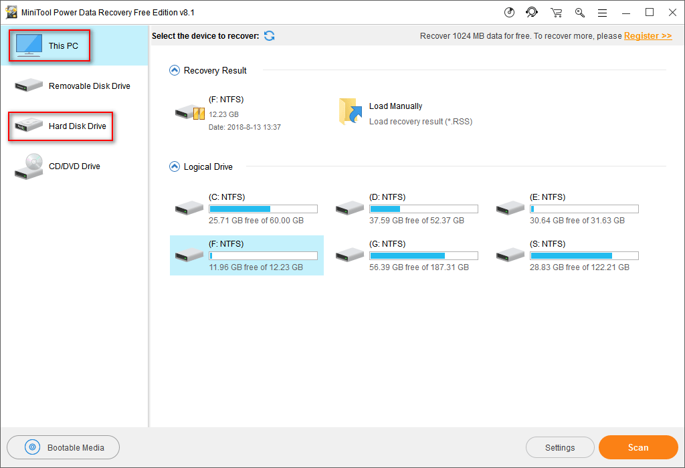Screen dimensions: 685x468
Task: Click '30.64 GB free of 31.63 GB' text
Action: coord(577,221)
